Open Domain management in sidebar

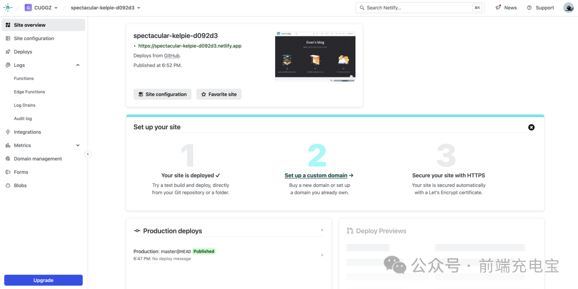point(43,159)
